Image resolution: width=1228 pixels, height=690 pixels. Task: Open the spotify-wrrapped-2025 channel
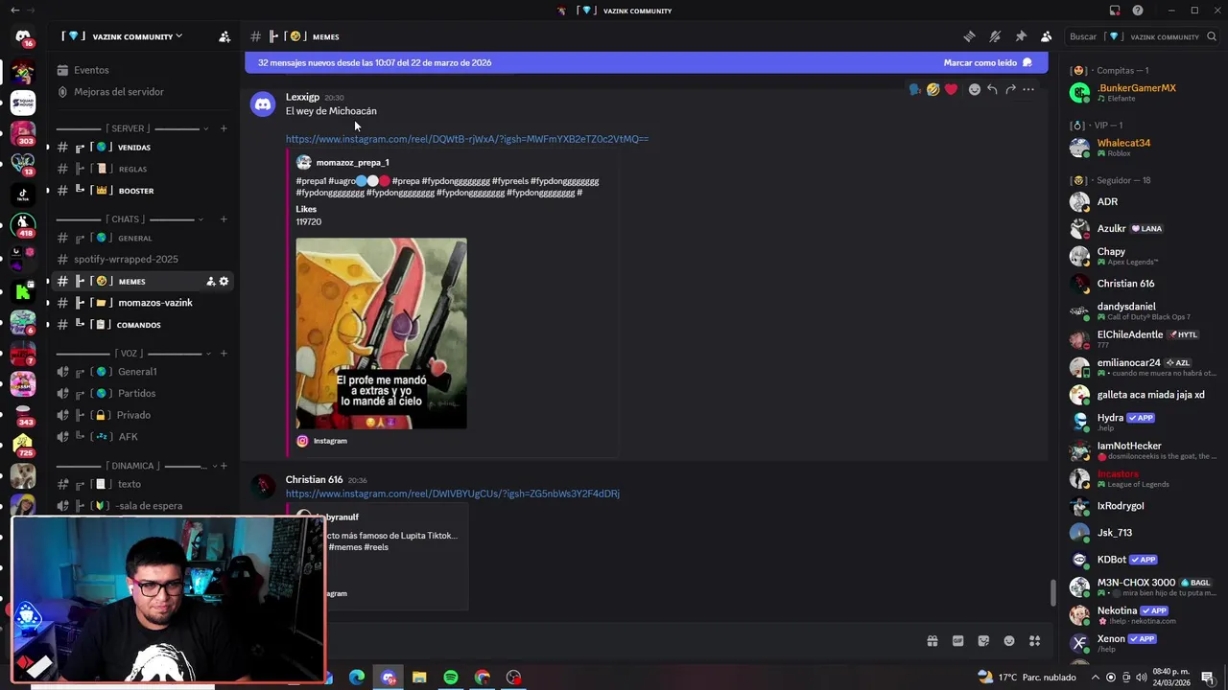click(x=143, y=260)
